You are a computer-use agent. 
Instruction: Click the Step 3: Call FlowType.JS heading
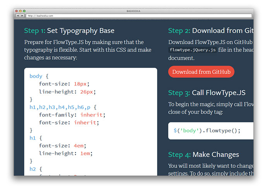point(207,93)
